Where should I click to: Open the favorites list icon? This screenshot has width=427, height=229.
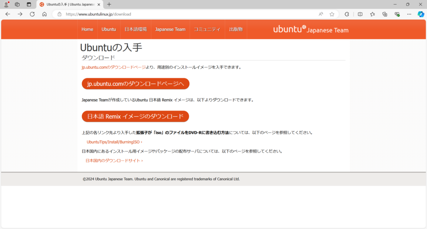tap(372, 14)
